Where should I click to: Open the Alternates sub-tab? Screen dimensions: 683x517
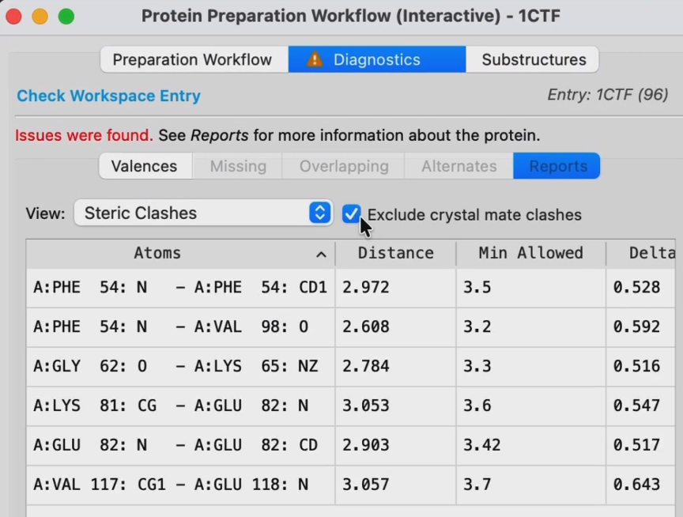(x=458, y=166)
